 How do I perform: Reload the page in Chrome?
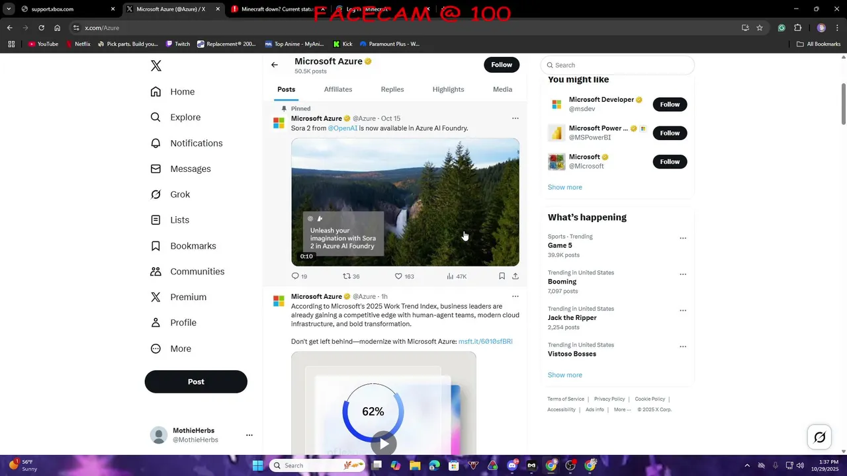[x=41, y=28]
